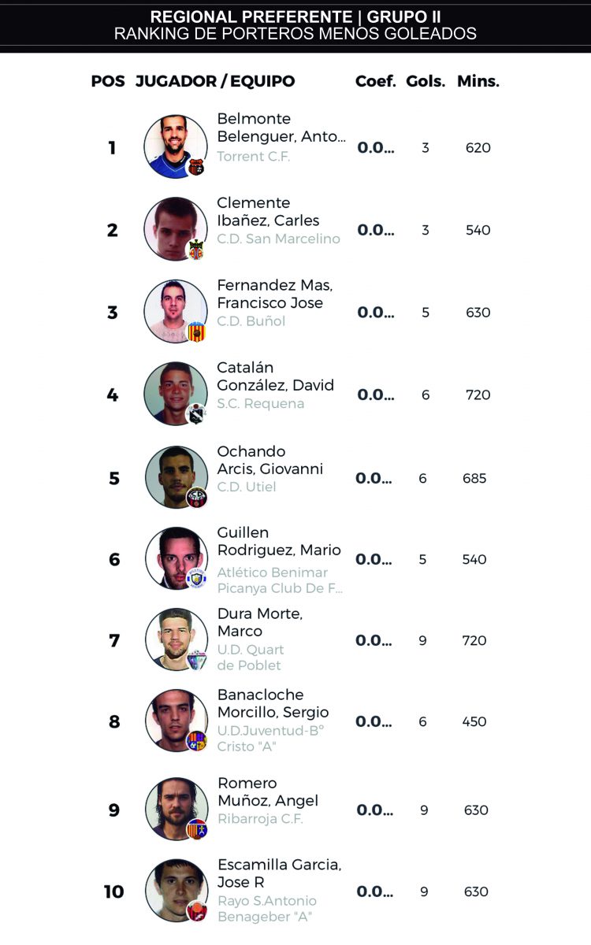The height and width of the screenshot is (945, 591).
Task: Sort by Mins. column header
Action: pyautogui.click(x=478, y=81)
